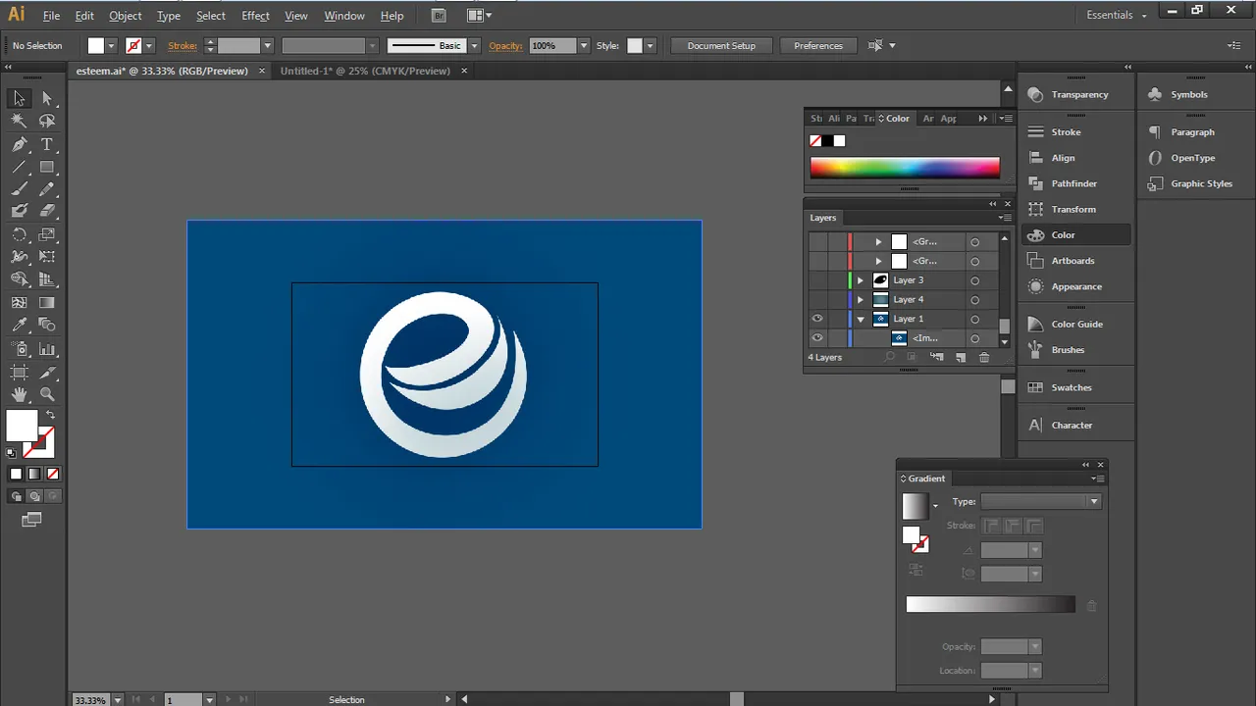Image resolution: width=1256 pixels, height=706 pixels.
Task: Select the Gradient tool in toolbox
Action: pyautogui.click(x=47, y=303)
